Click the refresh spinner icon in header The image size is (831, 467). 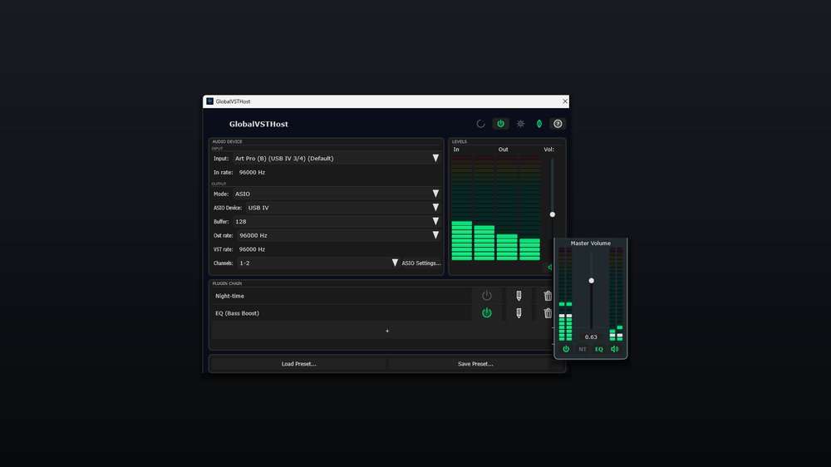pos(480,124)
